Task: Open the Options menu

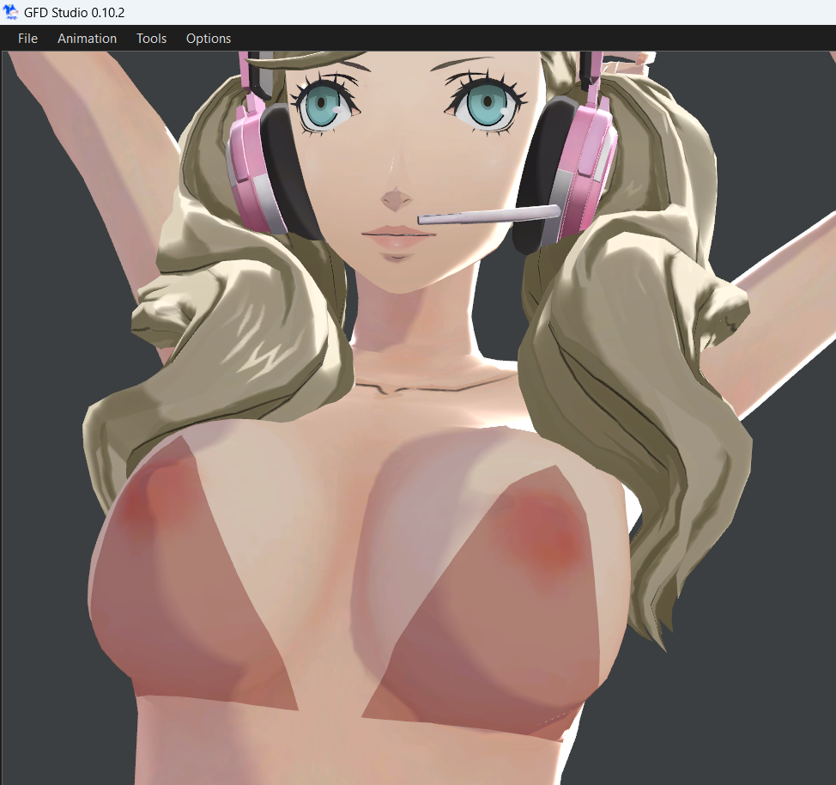Action: (209, 39)
